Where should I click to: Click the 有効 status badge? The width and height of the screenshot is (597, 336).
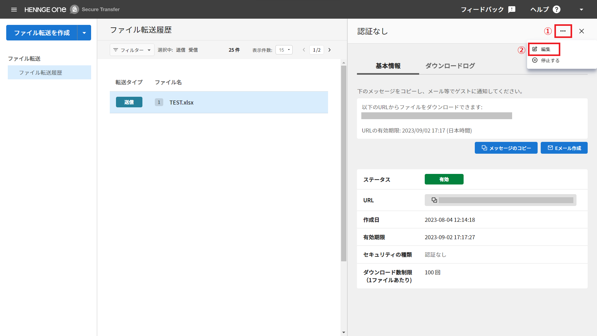[x=444, y=179]
